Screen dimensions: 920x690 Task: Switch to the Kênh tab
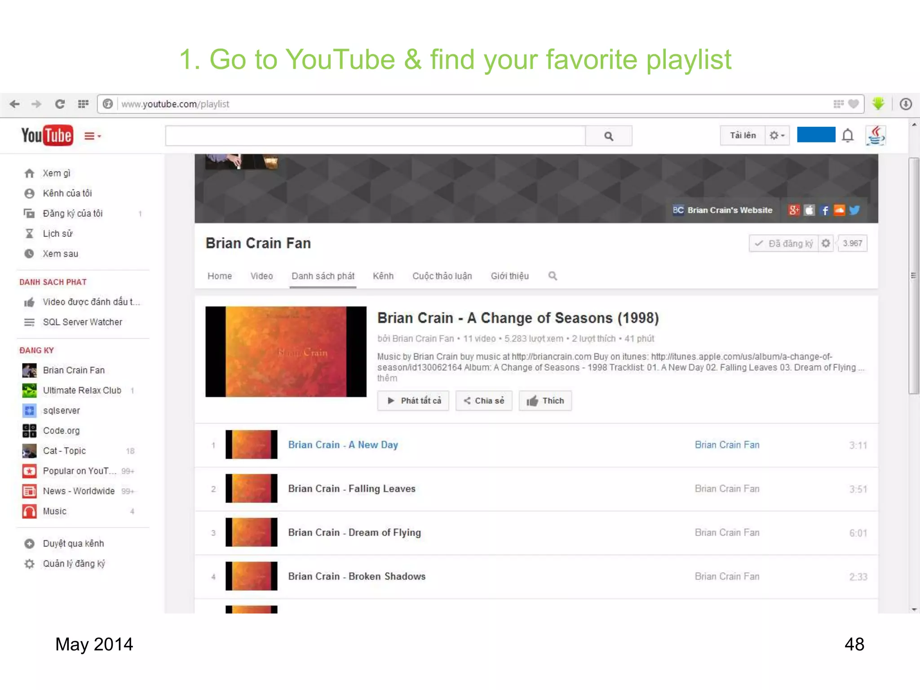click(x=383, y=276)
